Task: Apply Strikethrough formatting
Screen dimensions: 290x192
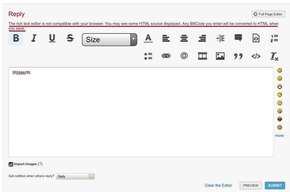Action: coord(70,38)
